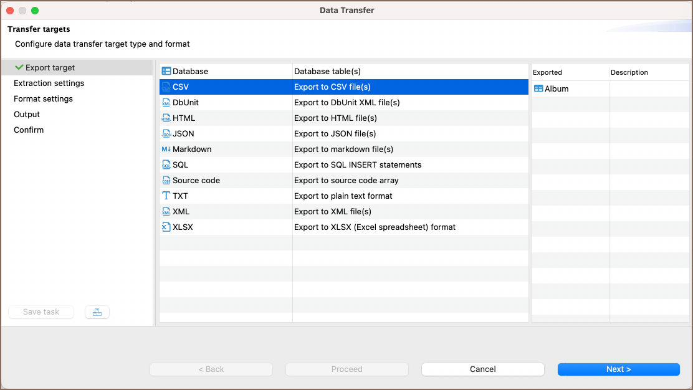Click the Source code file icon

[166, 180]
